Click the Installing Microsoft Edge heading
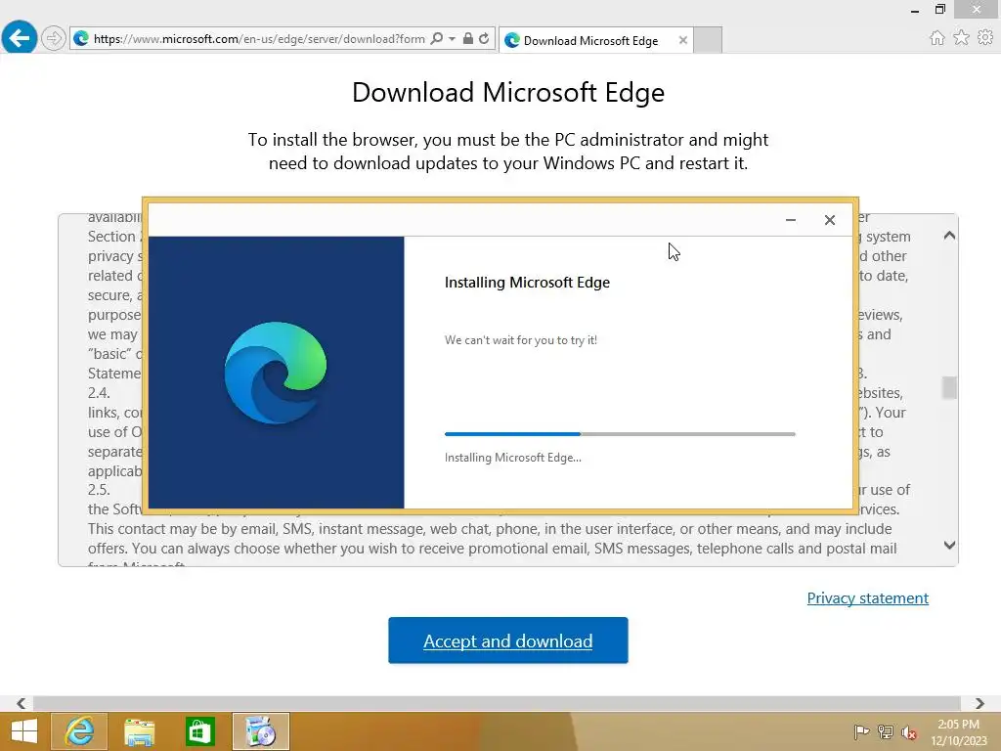1001x751 pixels. pos(527,283)
